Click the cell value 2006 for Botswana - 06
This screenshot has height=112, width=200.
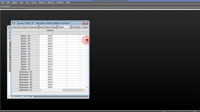[x=46, y=87]
